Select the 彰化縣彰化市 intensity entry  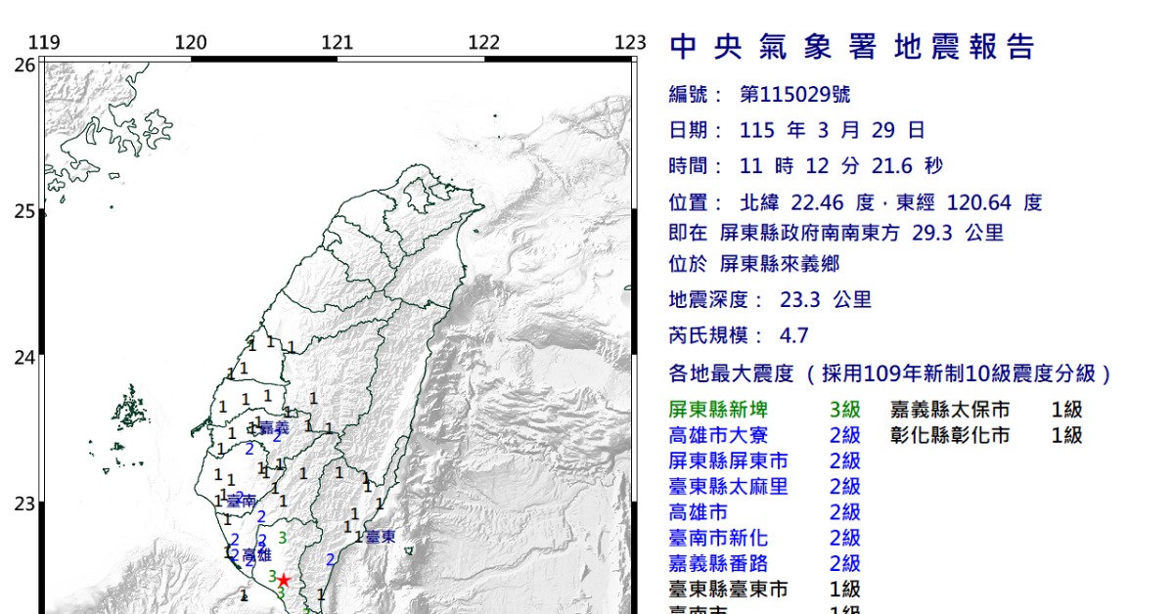986,435
